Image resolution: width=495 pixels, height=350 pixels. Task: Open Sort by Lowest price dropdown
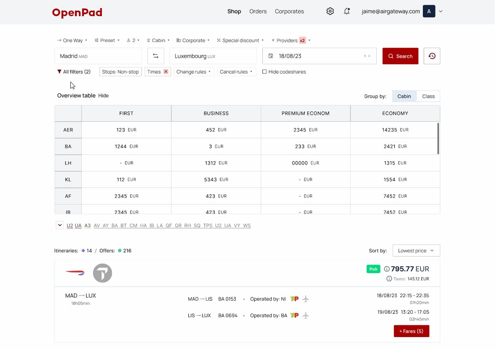pos(416,250)
